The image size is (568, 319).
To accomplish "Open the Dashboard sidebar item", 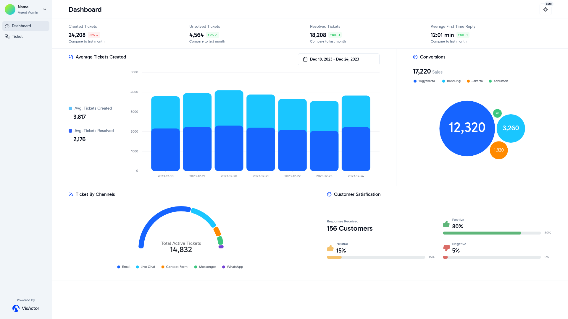I will [x=26, y=26].
